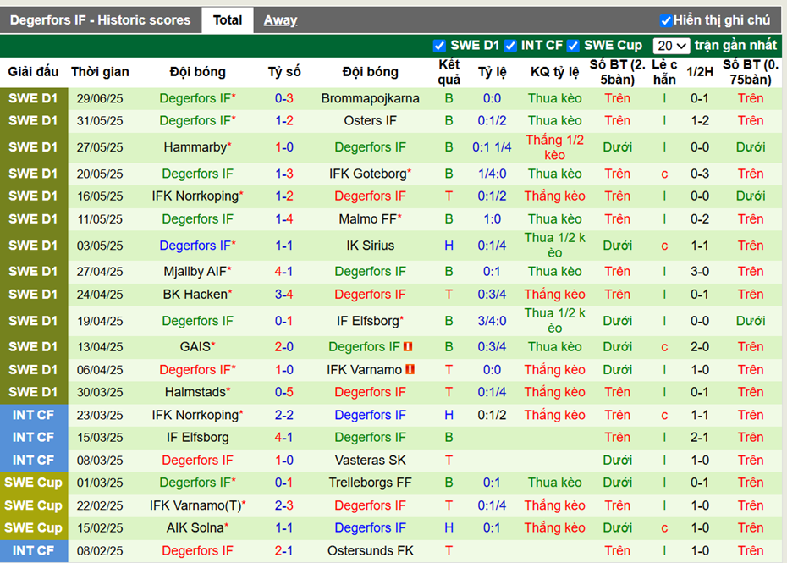This screenshot has width=787, height=563.
Task: Click the 1-0 score against Vasteras SK
Action: (x=284, y=460)
